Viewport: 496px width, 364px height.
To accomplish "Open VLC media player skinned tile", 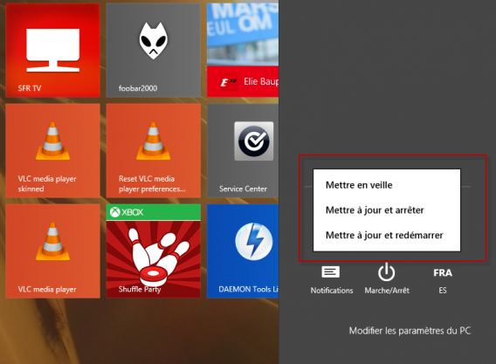I will pyautogui.click(x=52, y=150).
